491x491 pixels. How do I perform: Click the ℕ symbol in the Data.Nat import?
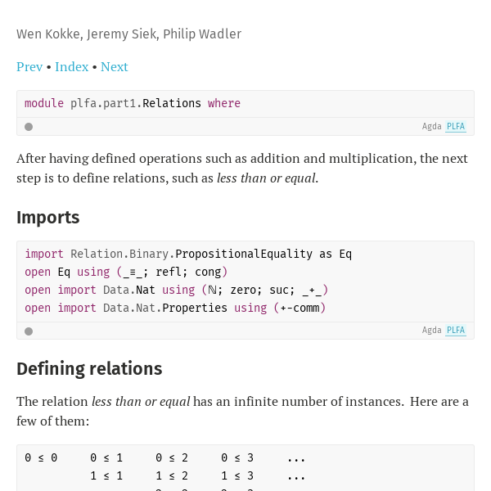click(x=212, y=290)
